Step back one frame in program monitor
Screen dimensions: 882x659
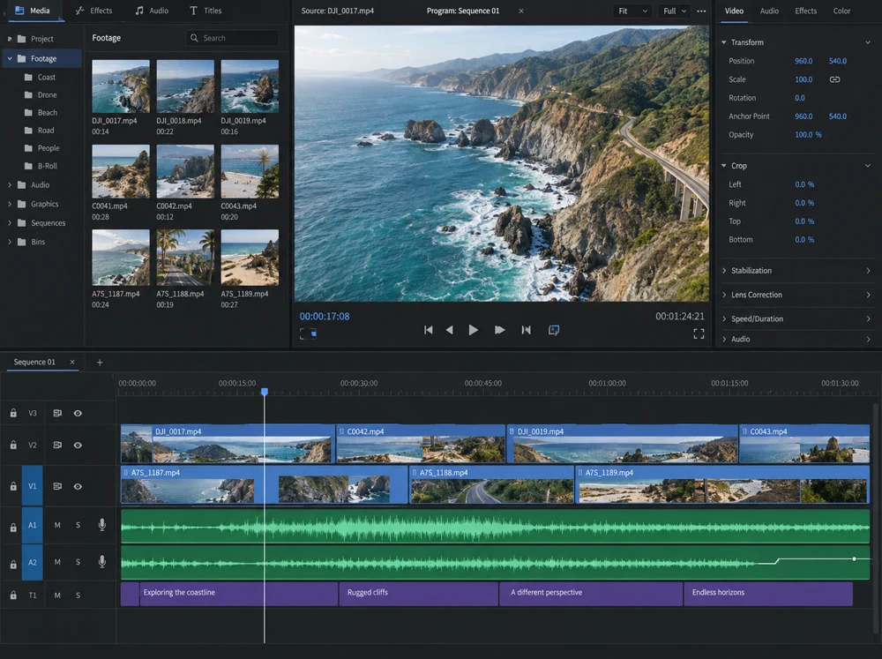pos(450,330)
